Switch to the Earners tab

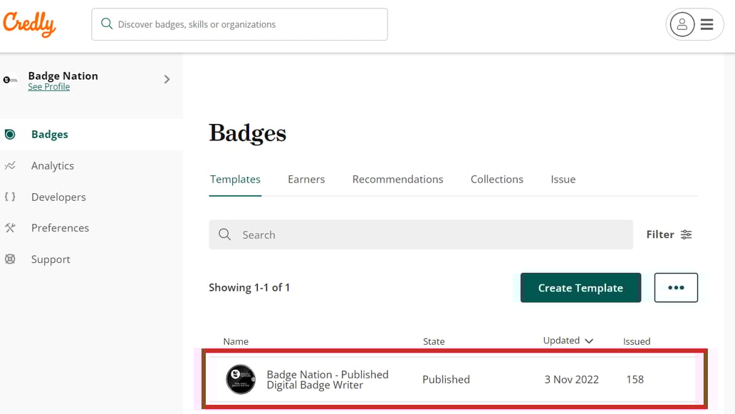(306, 179)
